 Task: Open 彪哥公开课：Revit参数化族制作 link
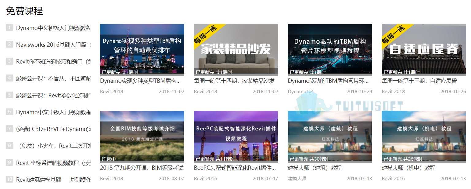coord(53,96)
